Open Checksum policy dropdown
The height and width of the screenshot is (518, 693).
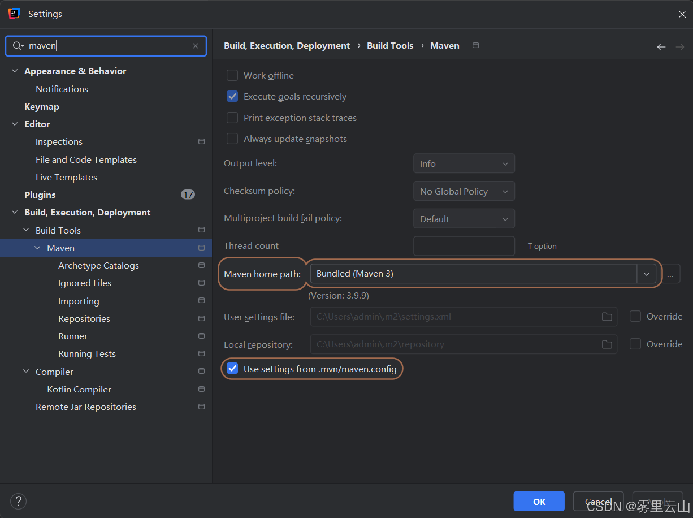pyautogui.click(x=464, y=191)
